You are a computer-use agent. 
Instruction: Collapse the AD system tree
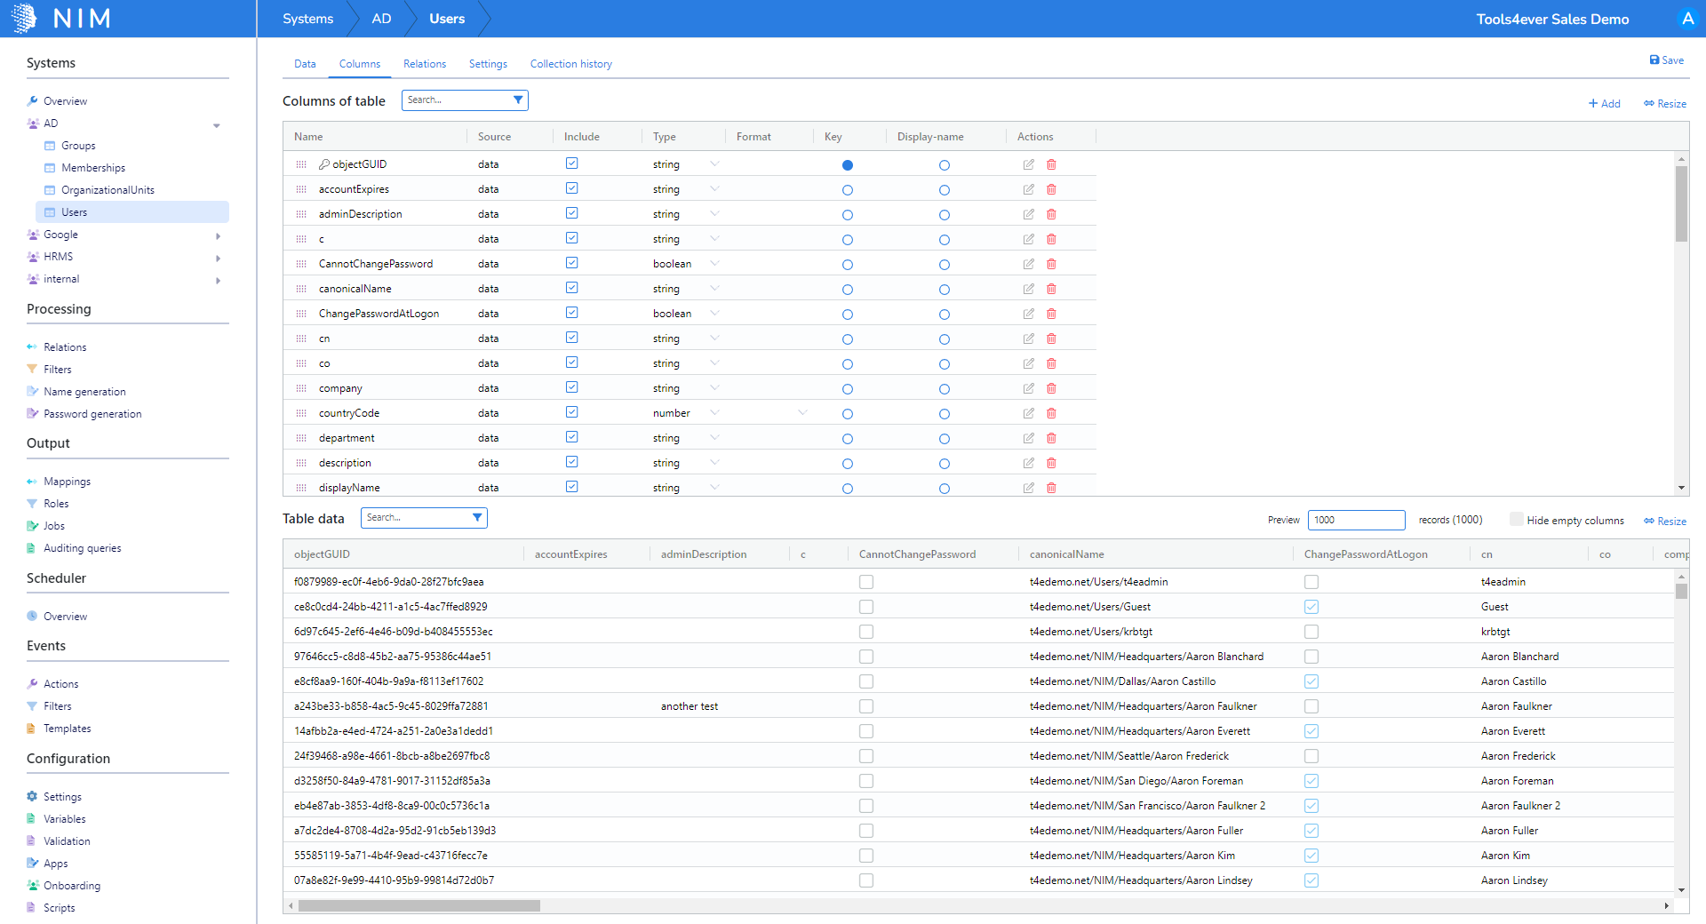[216, 124]
